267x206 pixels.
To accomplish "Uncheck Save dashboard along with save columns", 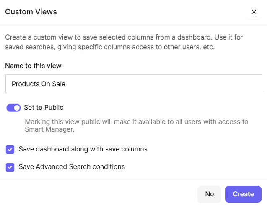I will tap(10, 150).
